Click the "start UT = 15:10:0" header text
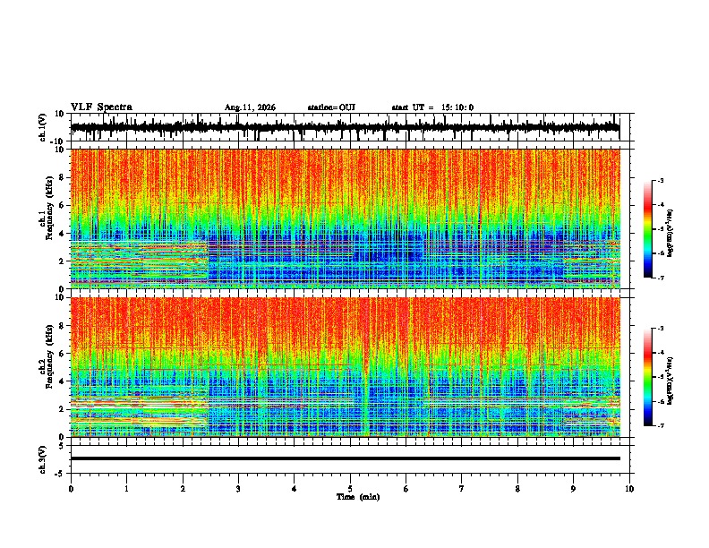This screenshot has height=548, width=709. (432, 107)
